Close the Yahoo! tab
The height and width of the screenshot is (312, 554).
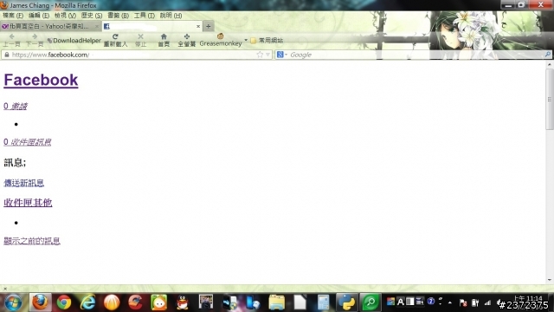pyautogui.click(x=96, y=26)
